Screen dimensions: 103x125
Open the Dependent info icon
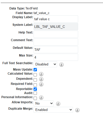point(41,79)
